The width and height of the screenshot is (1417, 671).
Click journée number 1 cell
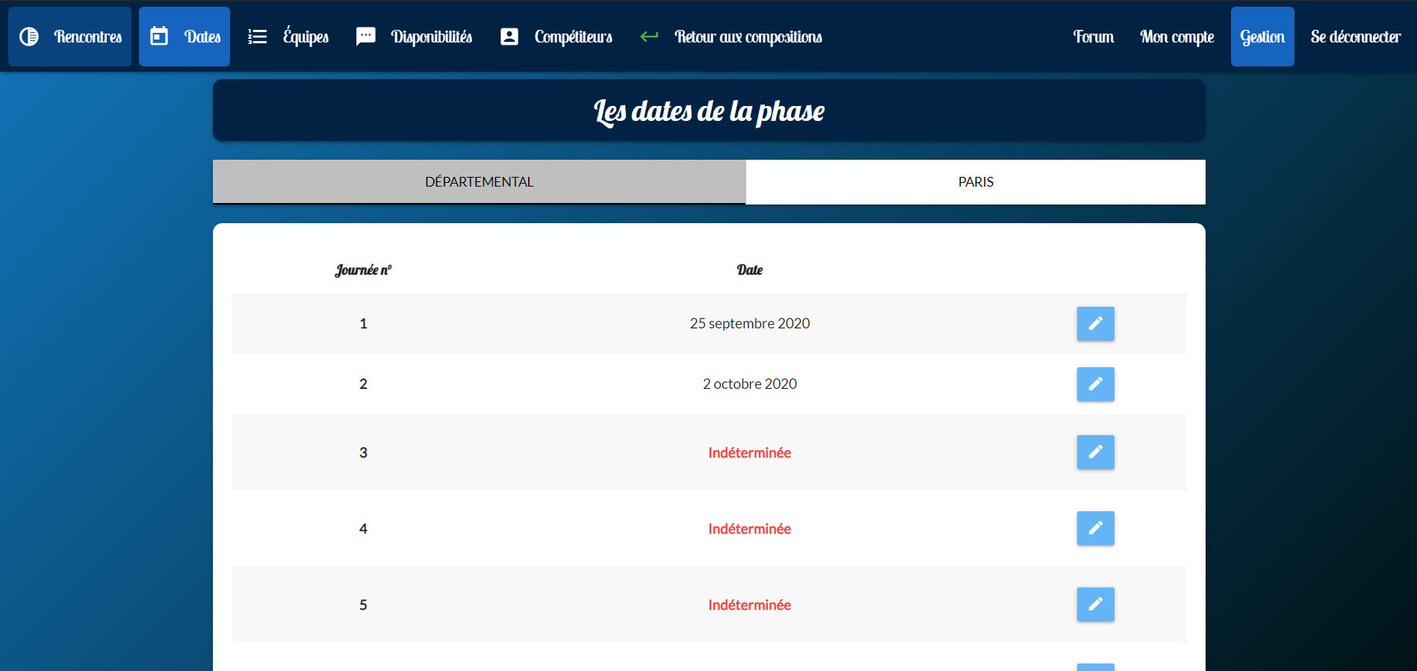pos(364,324)
